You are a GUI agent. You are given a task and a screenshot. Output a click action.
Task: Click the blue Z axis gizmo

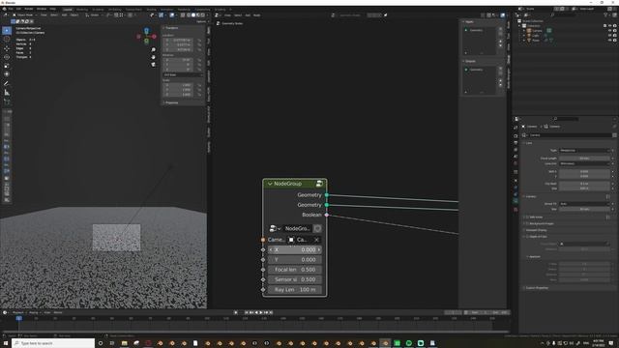coord(146,30)
